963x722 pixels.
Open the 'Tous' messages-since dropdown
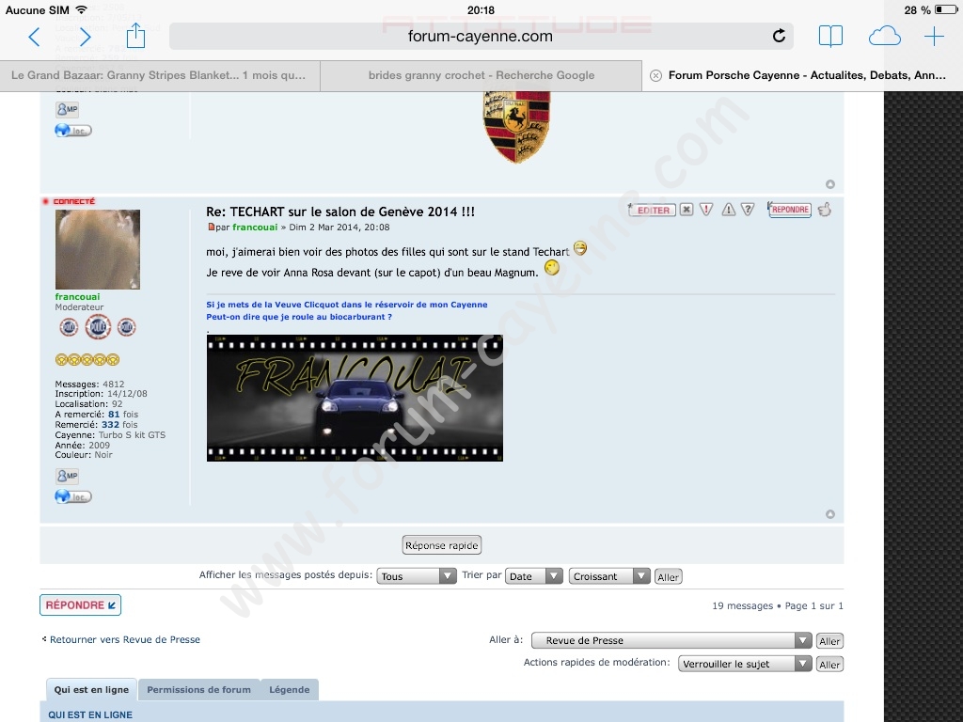tap(417, 576)
